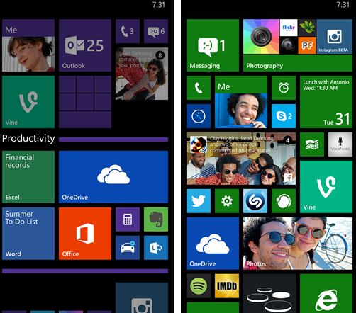Open the Summer To Do List Word tile

click(28, 234)
